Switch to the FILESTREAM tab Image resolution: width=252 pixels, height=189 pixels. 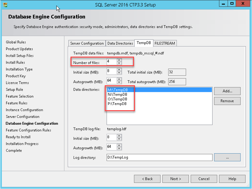(165, 43)
